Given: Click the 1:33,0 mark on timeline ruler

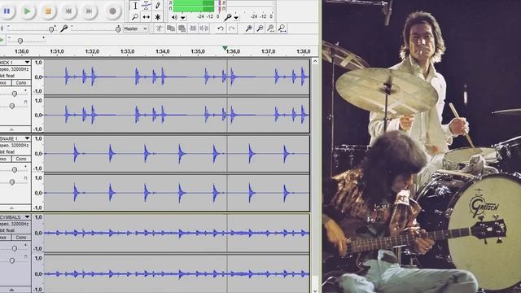Looking at the screenshot, I should point(127,51).
